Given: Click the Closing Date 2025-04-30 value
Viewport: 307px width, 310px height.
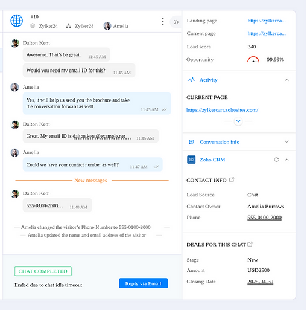Looking at the screenshot, I should (x=260, y=282).
